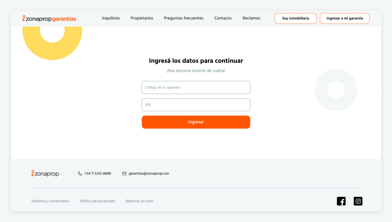The image size is (392, 222).
Task: Open the Facebook icon in the footer
Action: [341, 201]
